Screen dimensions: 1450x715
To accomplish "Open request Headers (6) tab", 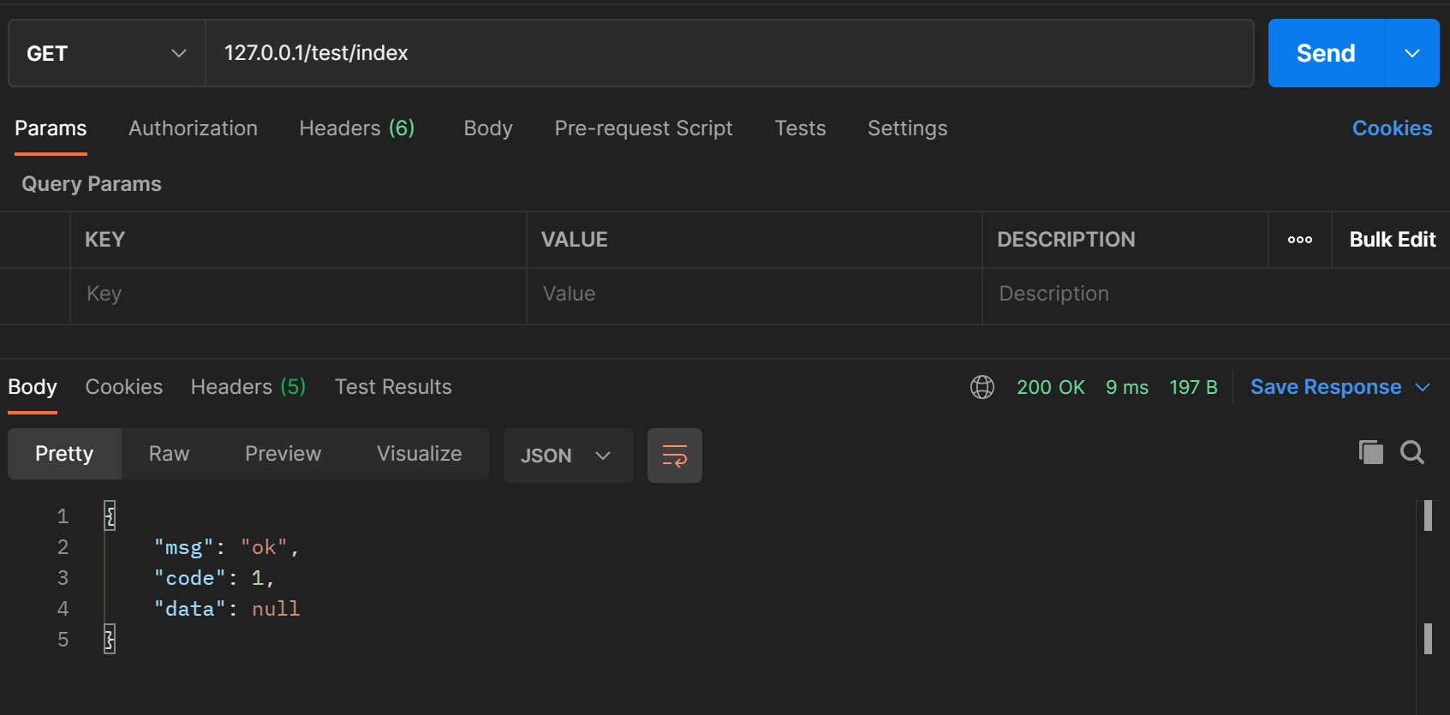I will point(356,128).
